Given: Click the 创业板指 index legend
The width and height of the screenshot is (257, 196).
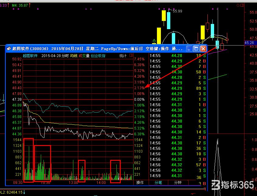Looking at the screenshot, I should tap(98, 56).
